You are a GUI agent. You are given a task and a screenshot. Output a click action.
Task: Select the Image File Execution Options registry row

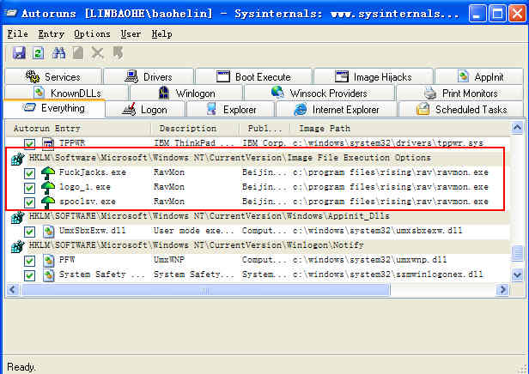click(x=258, y=159)
